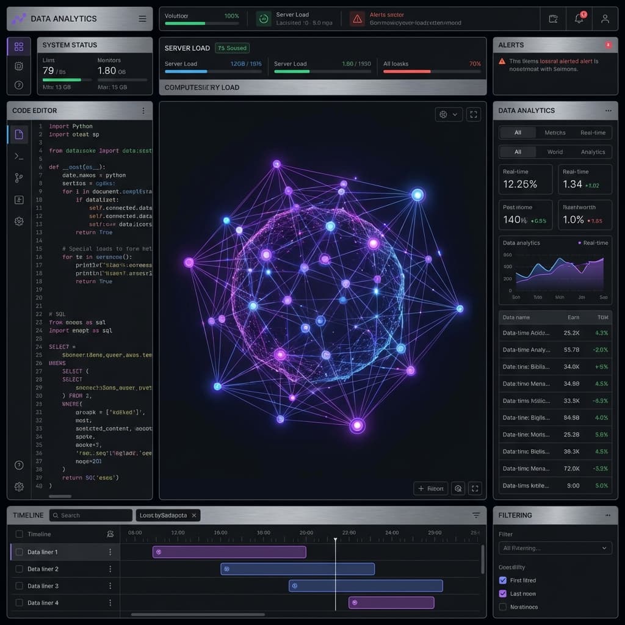This screenshot has height=625, width=625.
Task: Open the settings gear below the editor sidebar
Action: coord(19,486)
